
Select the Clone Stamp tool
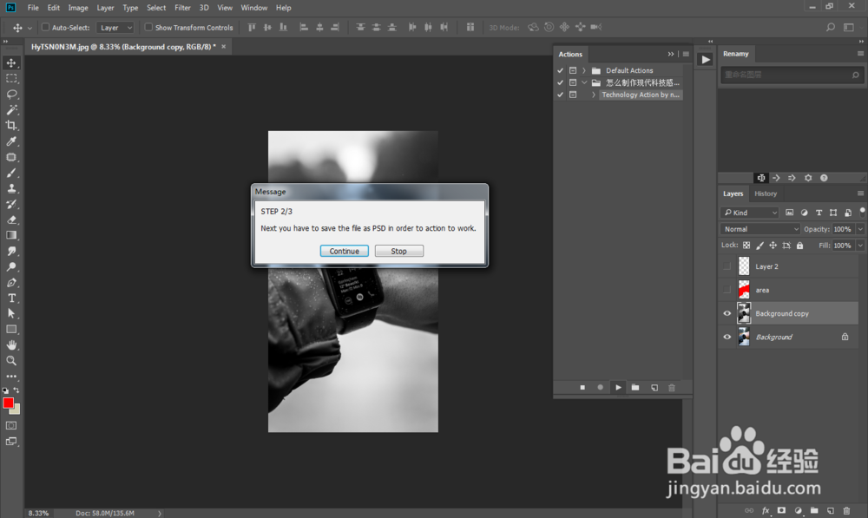[11, 188]
